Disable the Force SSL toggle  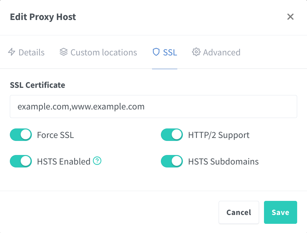coord(21,135)
